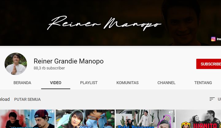Click the PUTAR SEMUA link
221x128 pixels.
pyautogui.click(x=27, y=99)
